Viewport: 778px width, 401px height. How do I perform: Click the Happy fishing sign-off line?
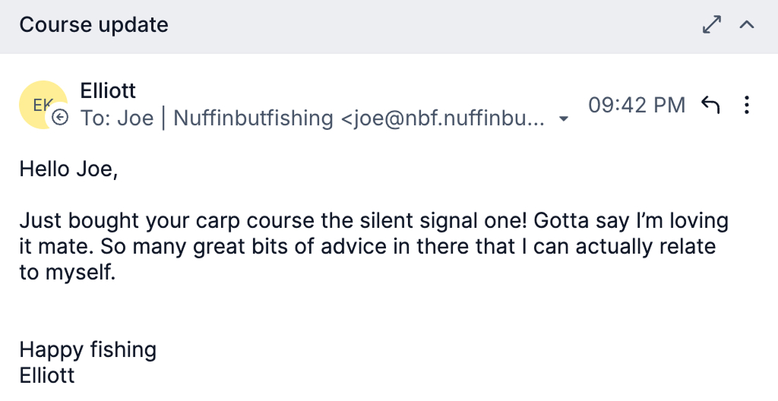pos(88,350)
